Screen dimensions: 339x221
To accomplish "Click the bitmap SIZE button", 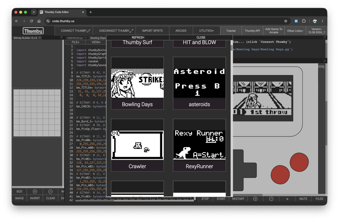I will pos(19,191).
